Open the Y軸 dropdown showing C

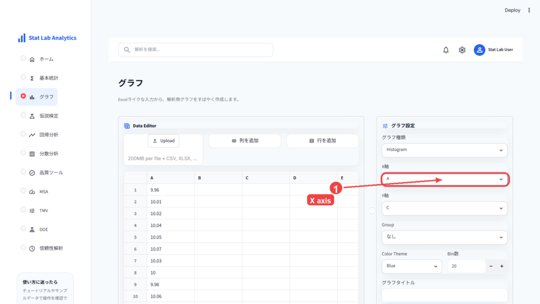click(x=444, y=208)
